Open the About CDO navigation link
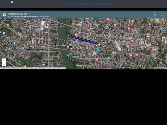 tap(84, 4)
